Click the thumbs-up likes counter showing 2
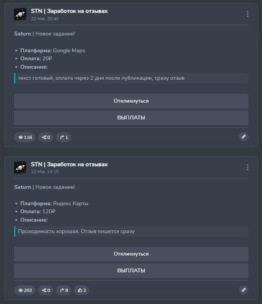The width and height of the screenshot is (262, 304). [82, 290]
